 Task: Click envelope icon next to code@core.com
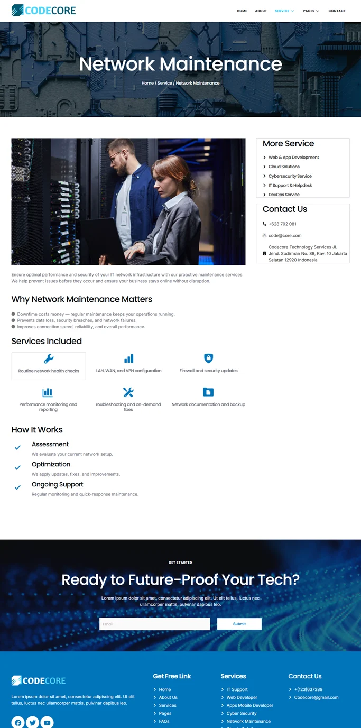tap(264, 236)
